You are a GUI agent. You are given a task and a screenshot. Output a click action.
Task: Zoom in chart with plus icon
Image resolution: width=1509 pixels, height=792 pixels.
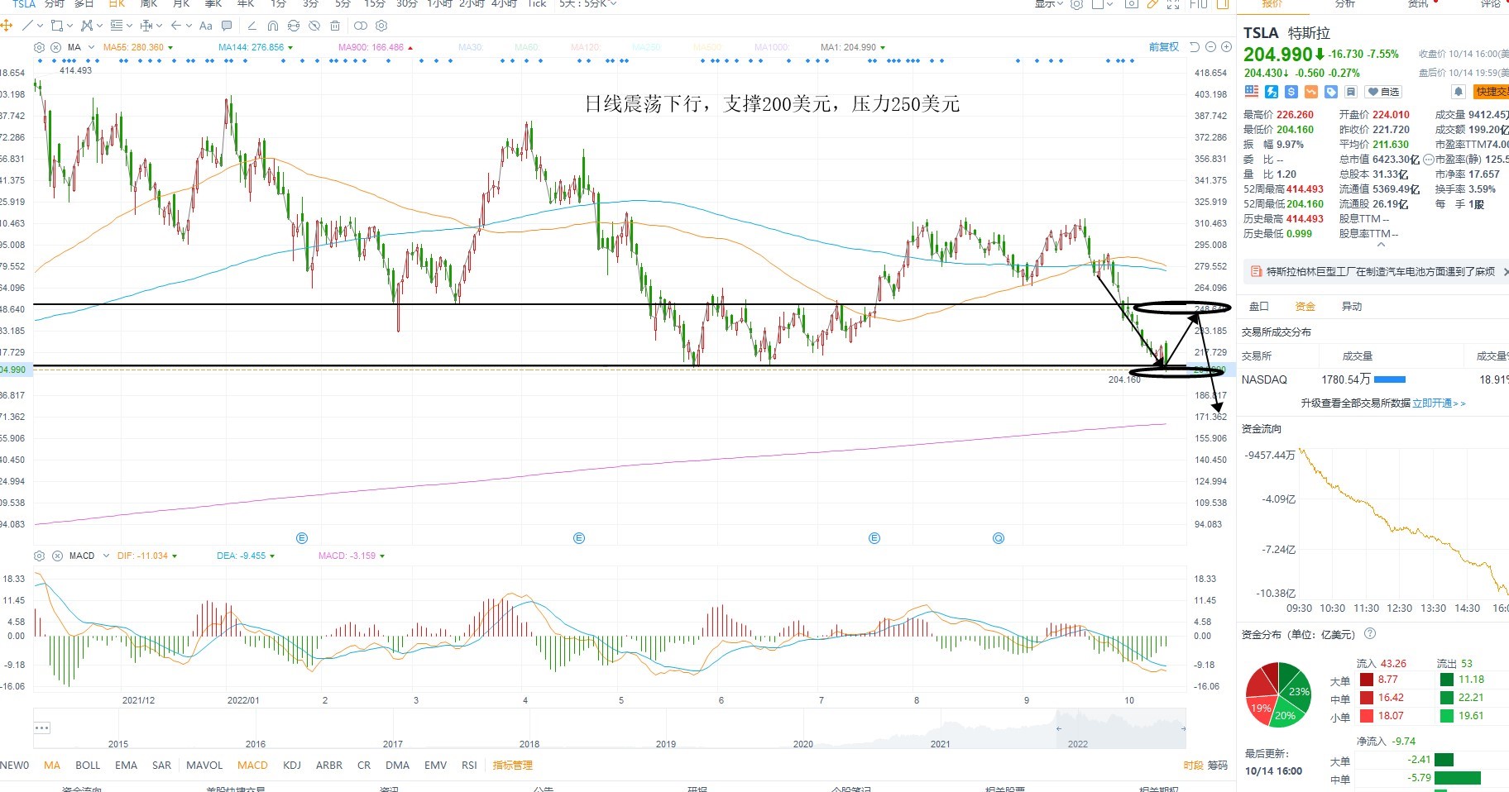1226,47
